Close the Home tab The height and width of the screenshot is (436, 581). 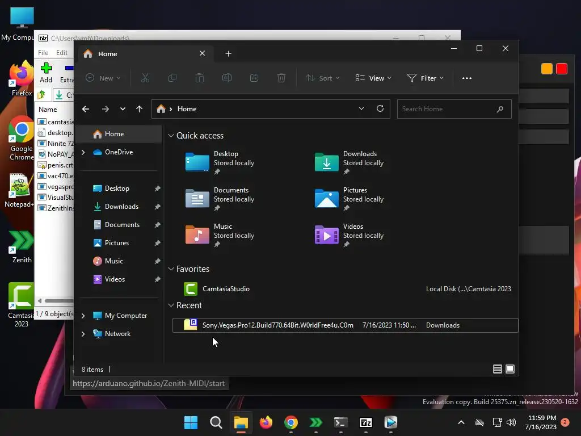(203, 53)
